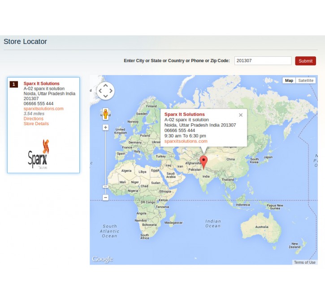Switch to Map view
The image size is (325, 304).
(289, 80)
